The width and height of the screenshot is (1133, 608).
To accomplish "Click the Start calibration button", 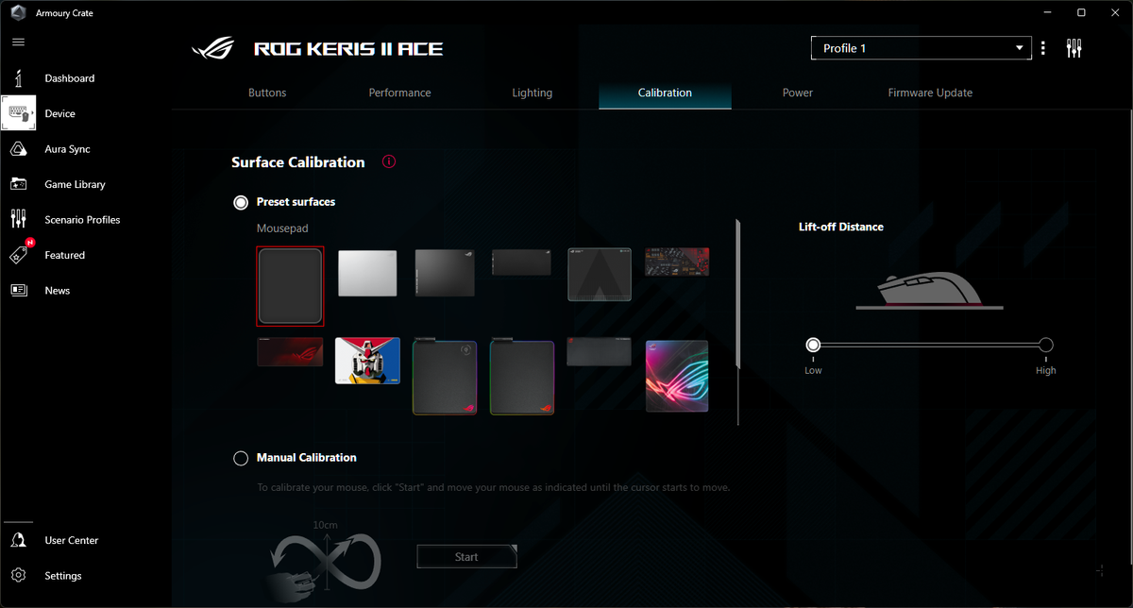I will pyautogui.click(x=466, y=557).
